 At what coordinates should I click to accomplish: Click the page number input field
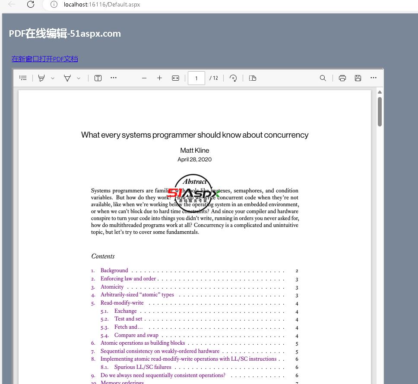coord(196,78)
